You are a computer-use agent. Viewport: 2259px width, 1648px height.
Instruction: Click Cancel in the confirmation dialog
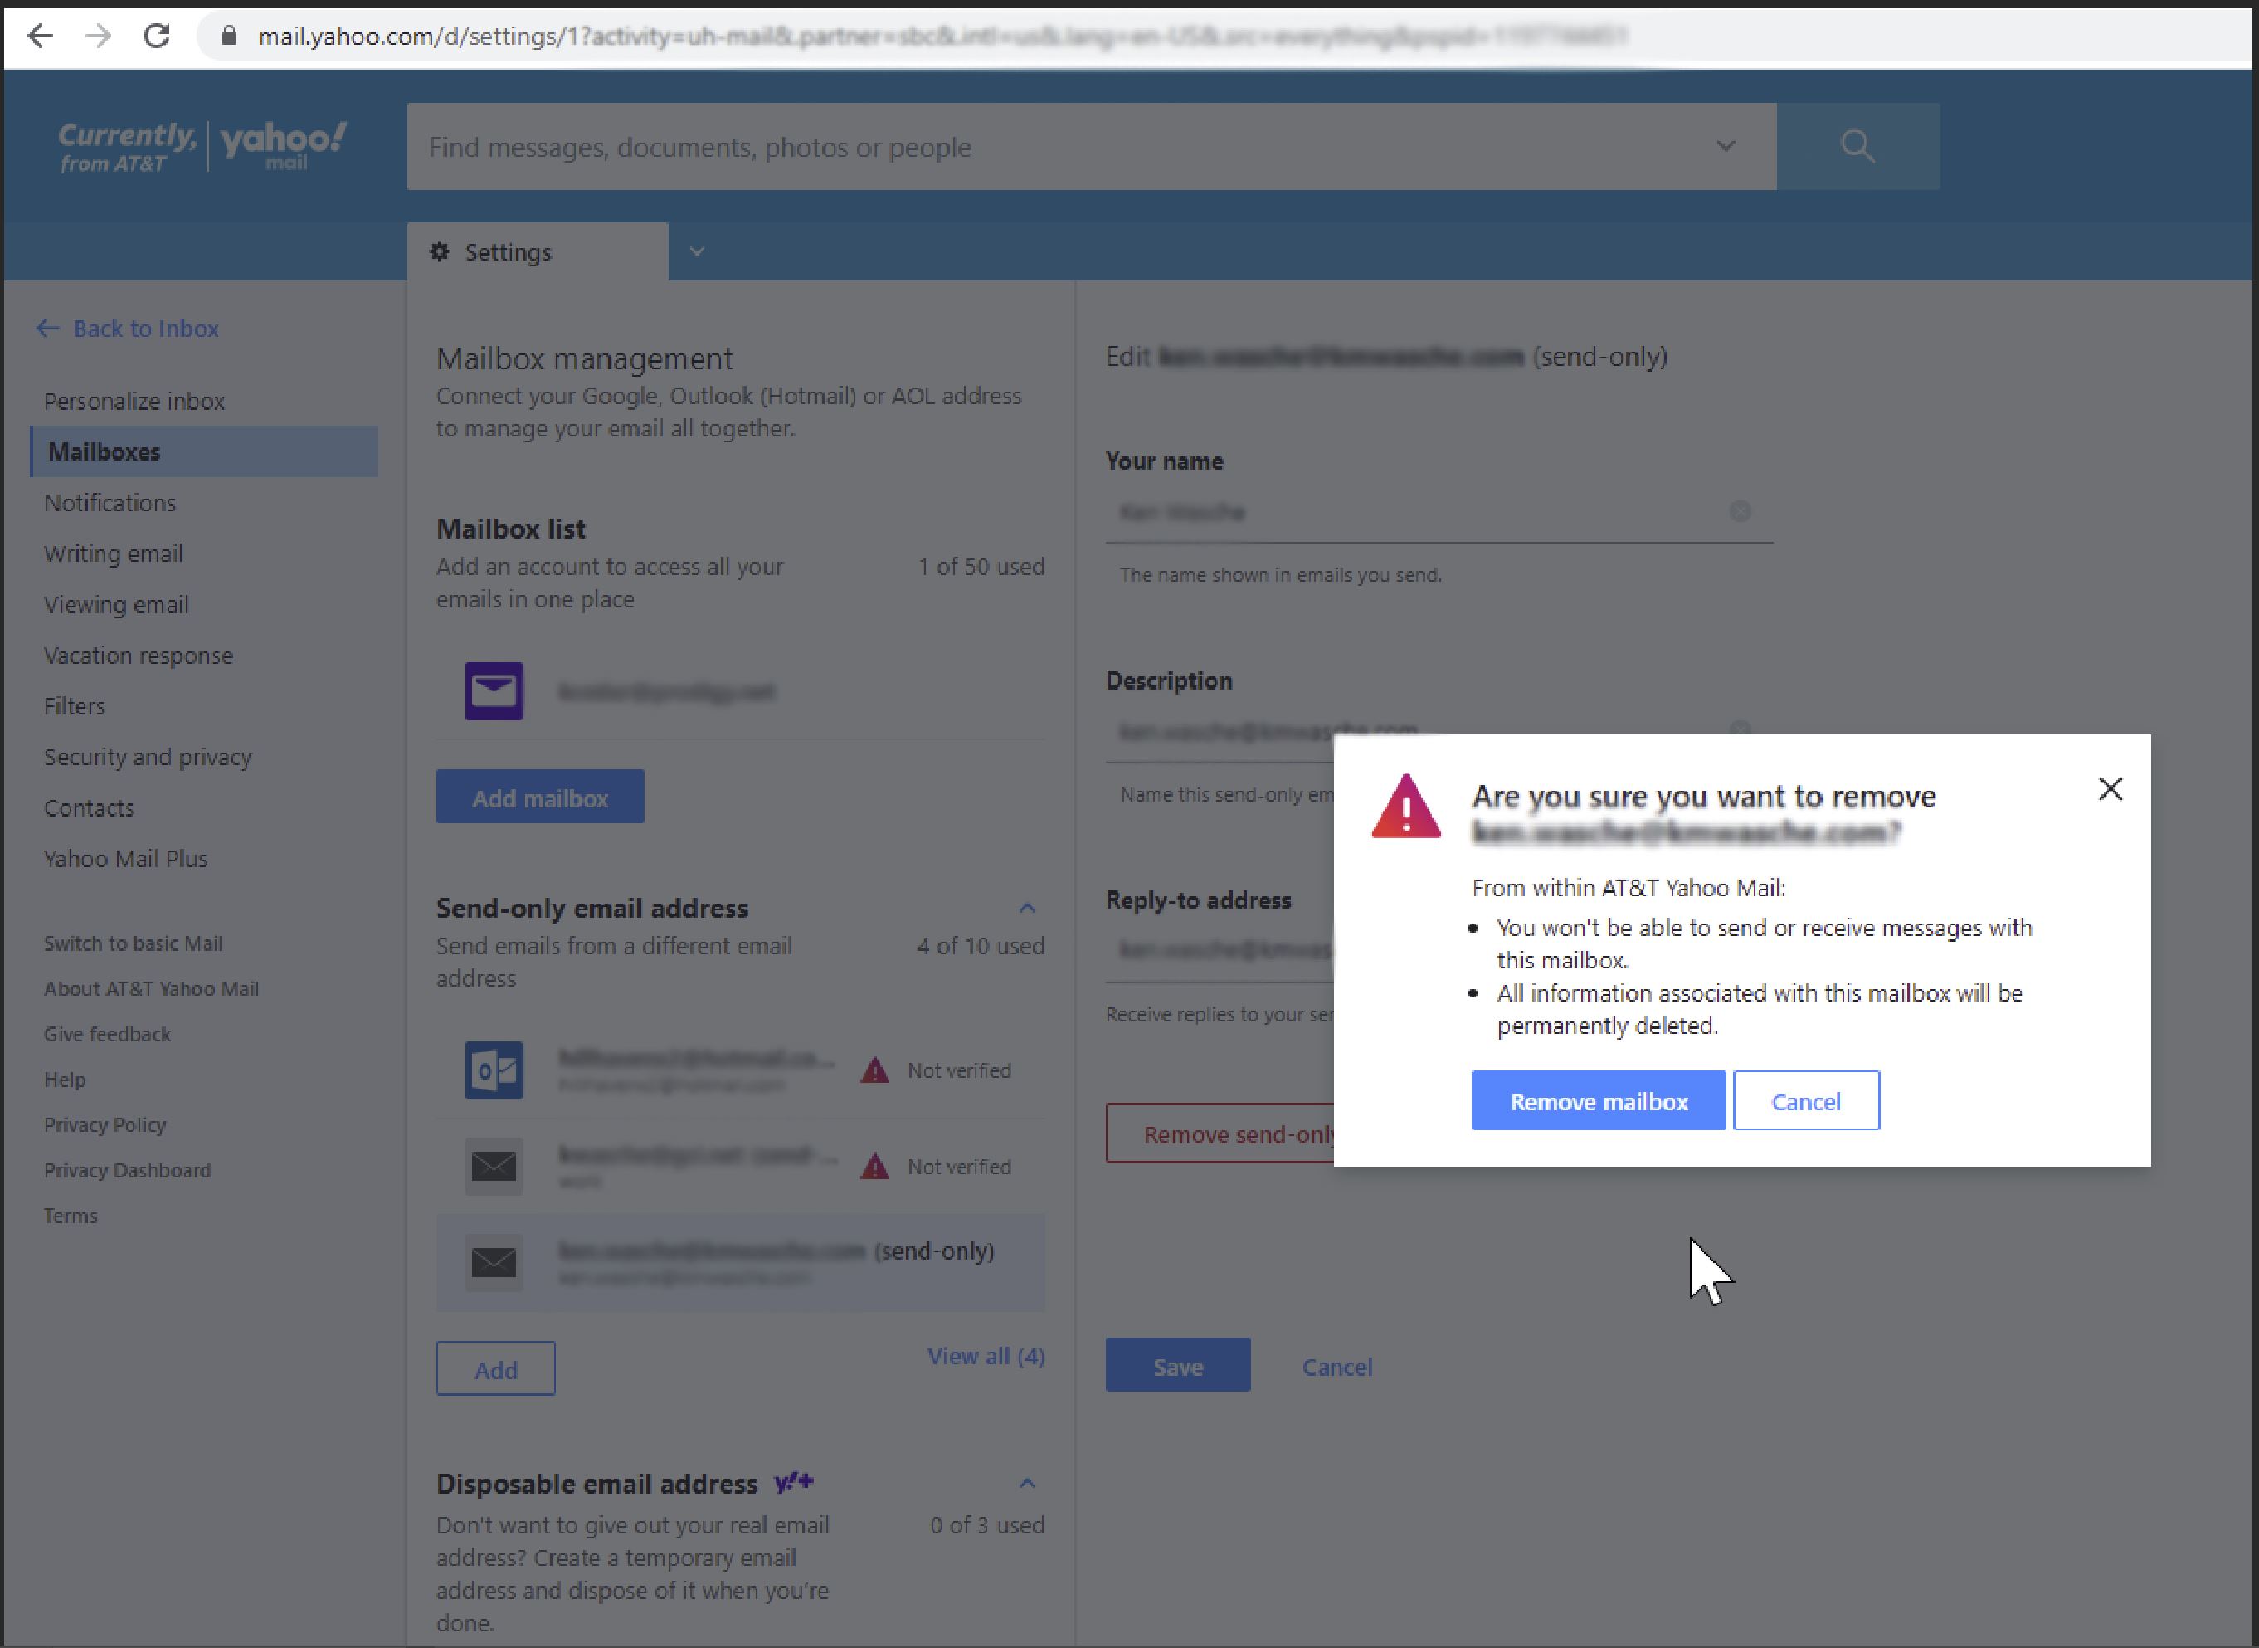point(1805,1101)
